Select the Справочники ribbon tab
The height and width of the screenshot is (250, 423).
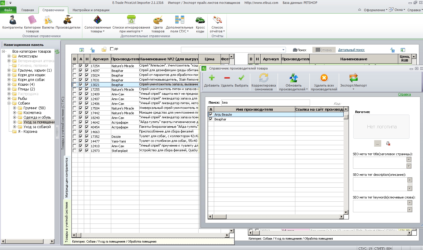click(x=53, y=10)
